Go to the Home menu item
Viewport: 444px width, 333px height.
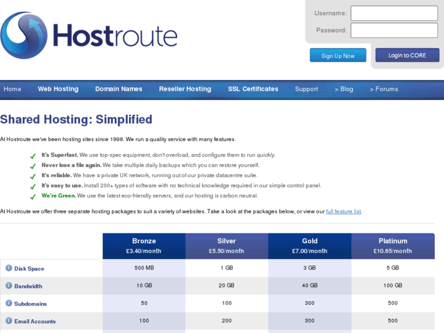12,89
